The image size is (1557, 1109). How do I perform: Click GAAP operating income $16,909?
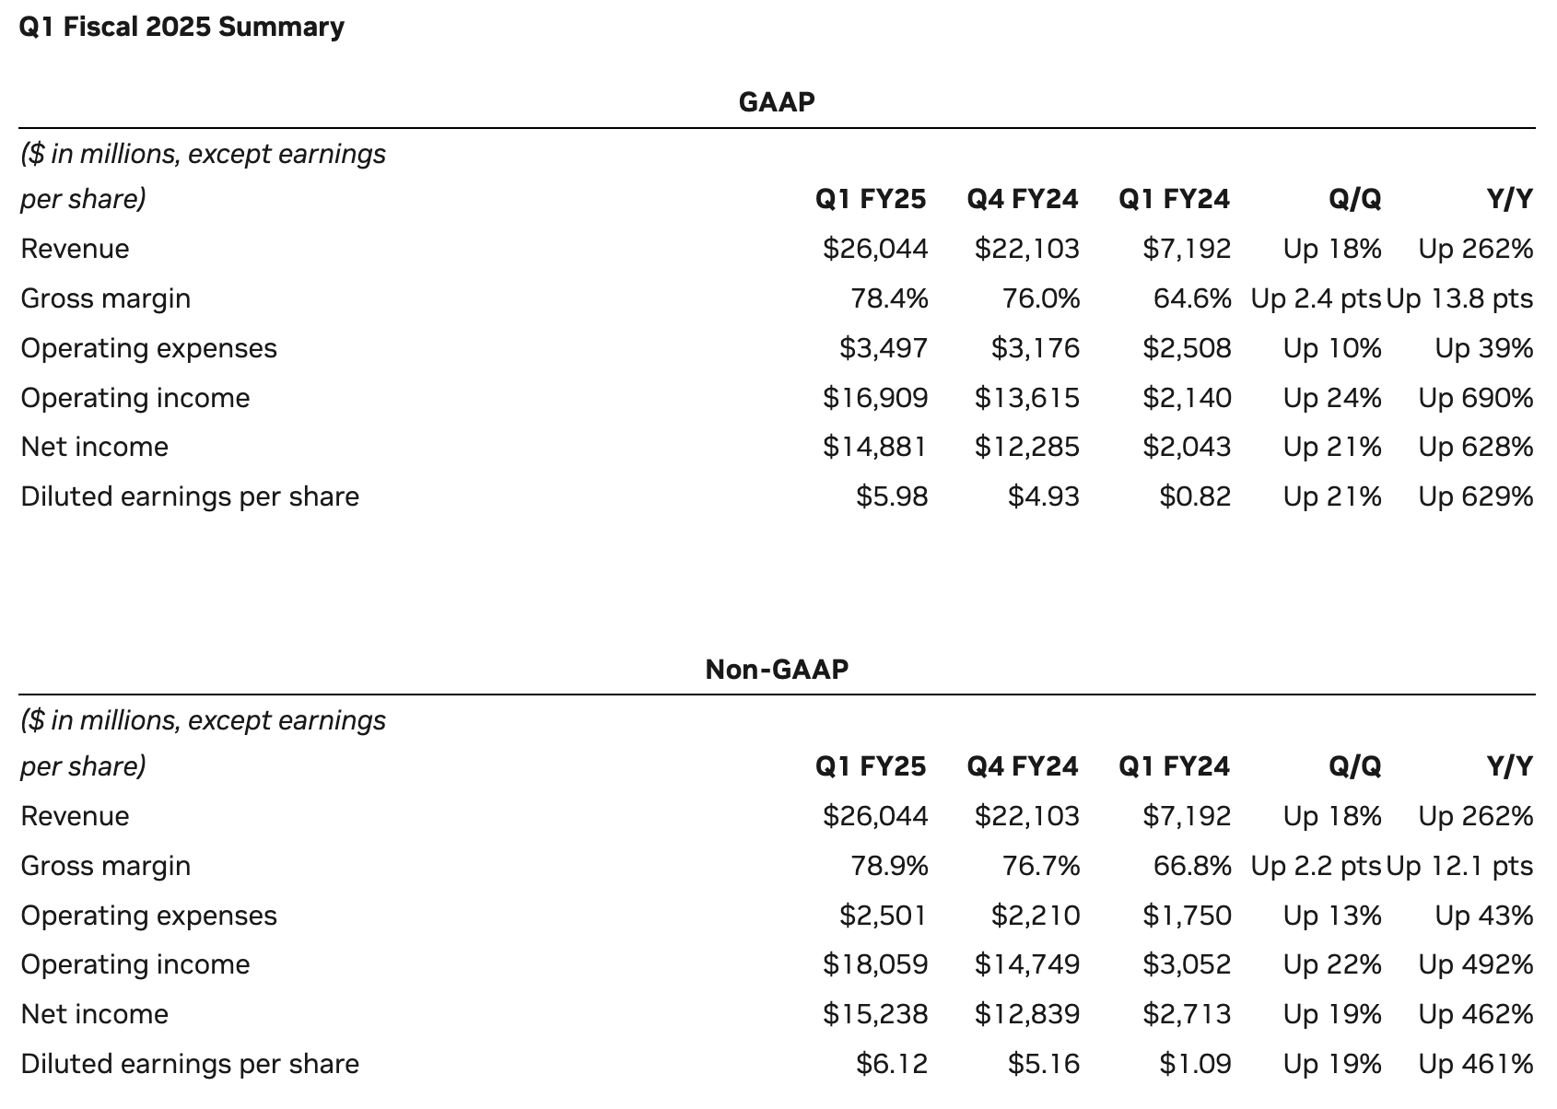[x=875, y=398]
